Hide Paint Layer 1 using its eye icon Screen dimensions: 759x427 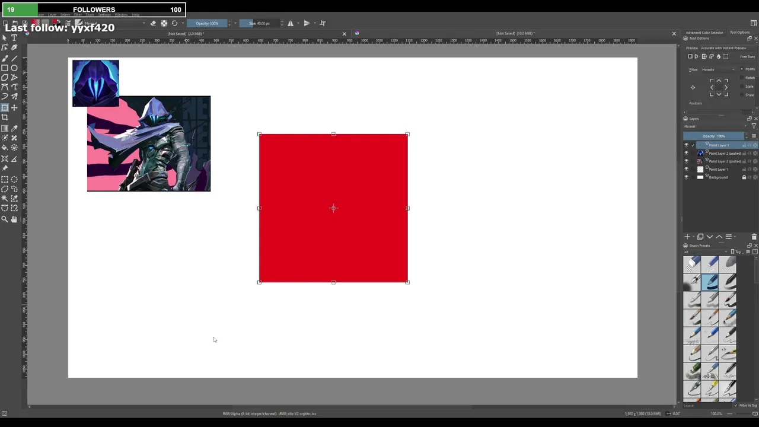[687, 169]
